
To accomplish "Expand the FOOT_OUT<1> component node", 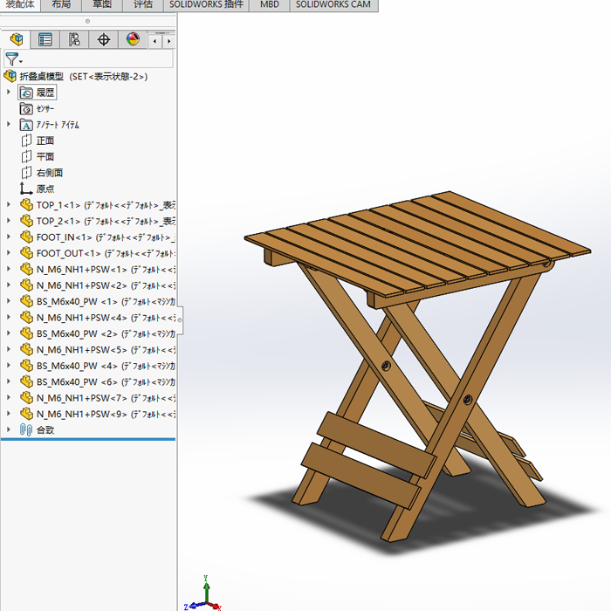I will (9, 253).
